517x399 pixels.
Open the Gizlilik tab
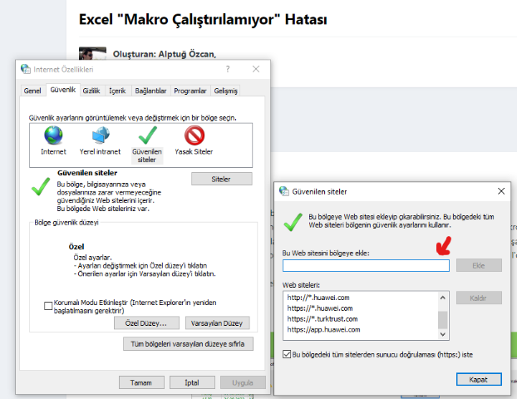(91, 91)
